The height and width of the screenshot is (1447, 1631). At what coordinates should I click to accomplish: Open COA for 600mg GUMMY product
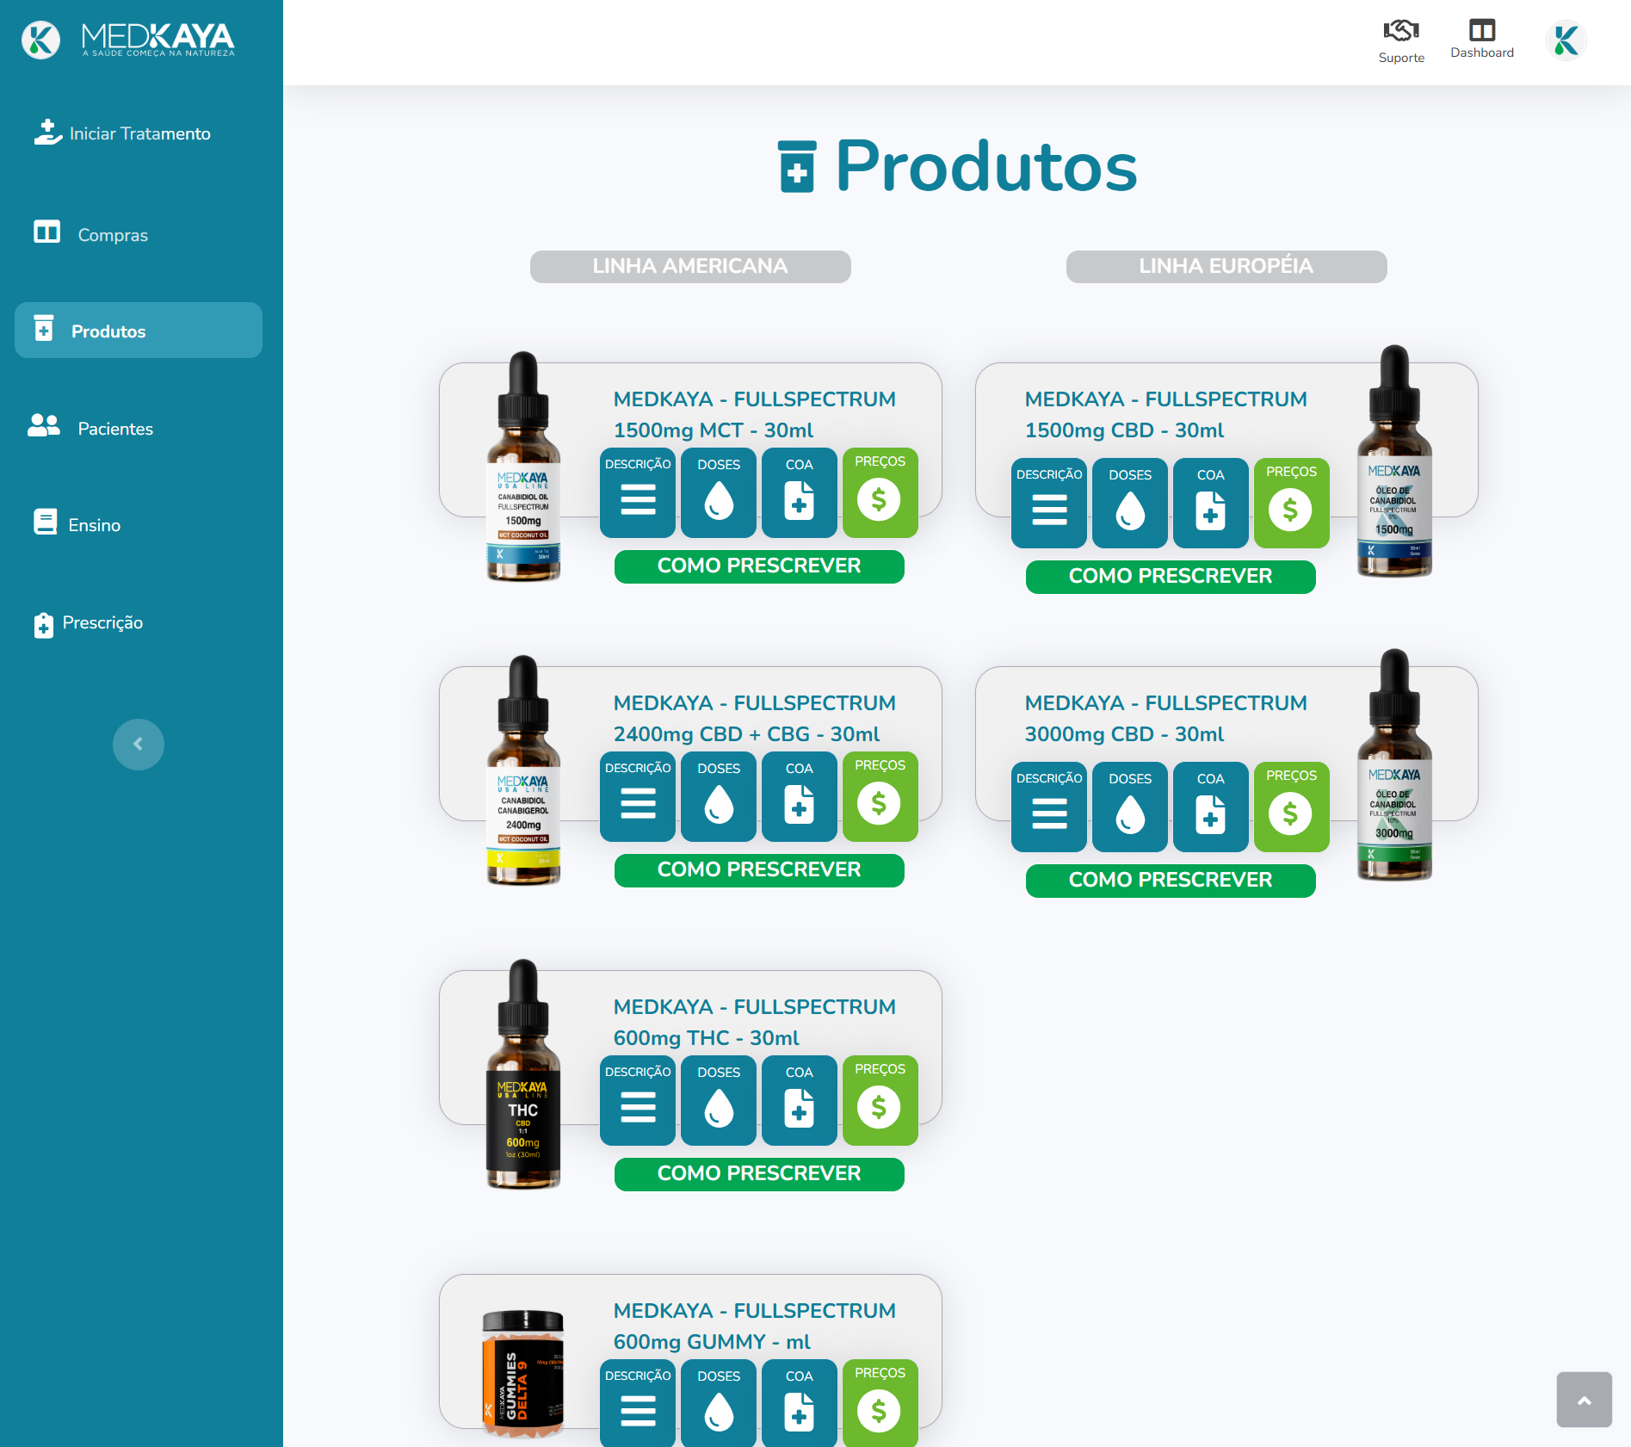coord(800,1403)
